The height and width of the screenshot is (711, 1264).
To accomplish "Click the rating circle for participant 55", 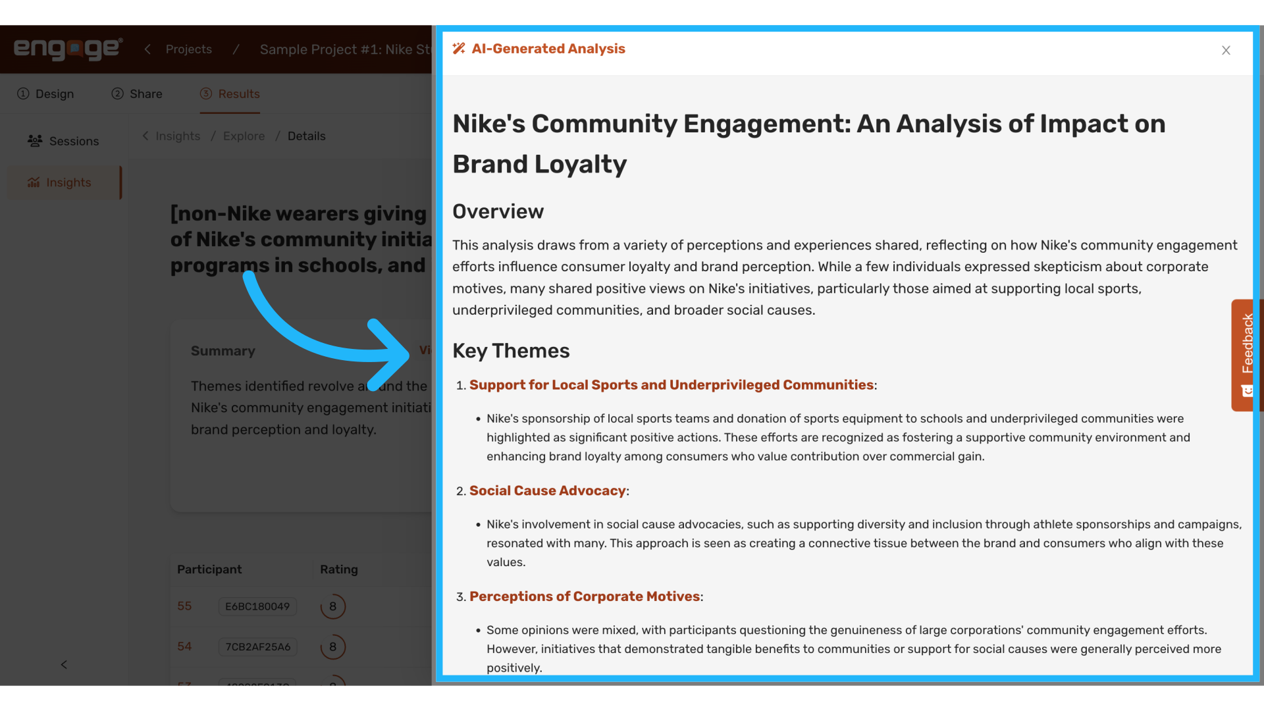I will pyautogui.click(x=332, y=606).
